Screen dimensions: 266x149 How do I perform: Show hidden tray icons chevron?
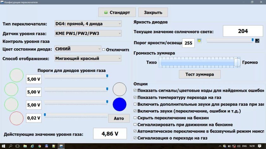click(220, 146)
